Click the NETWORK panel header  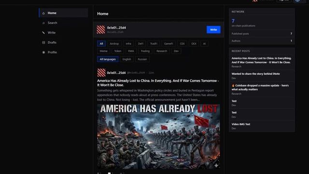(x=238, y=12)
